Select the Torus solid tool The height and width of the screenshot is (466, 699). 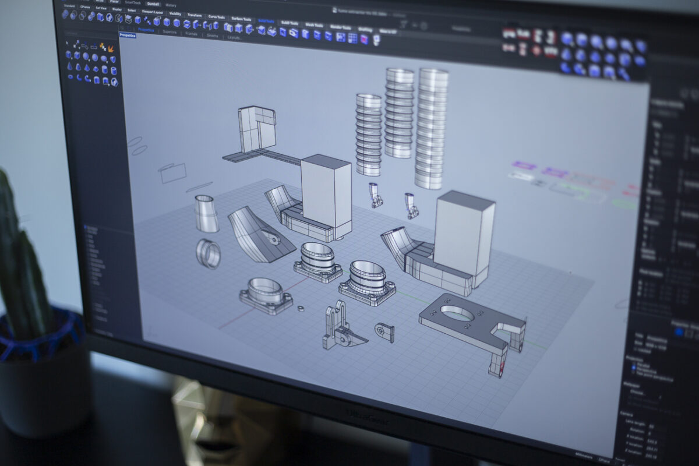point(70,77)
